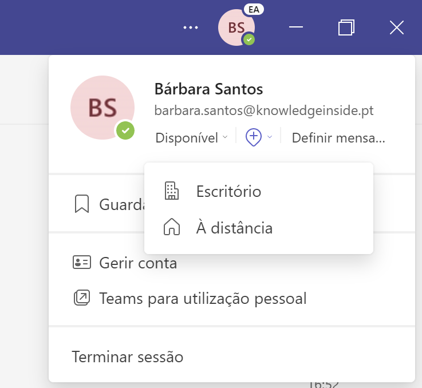422x388 pixels.
Task: Click the building icon beside Escritório
Action: coord(171,191)
